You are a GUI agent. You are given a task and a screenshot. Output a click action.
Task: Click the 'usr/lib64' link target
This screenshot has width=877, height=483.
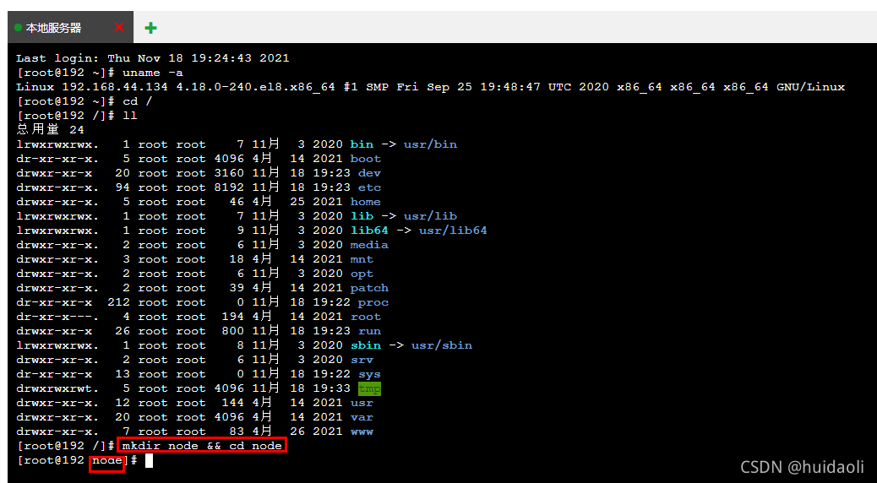453,231
